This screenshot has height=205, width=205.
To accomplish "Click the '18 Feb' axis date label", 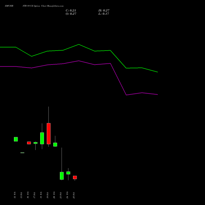I will pos(41,195).
